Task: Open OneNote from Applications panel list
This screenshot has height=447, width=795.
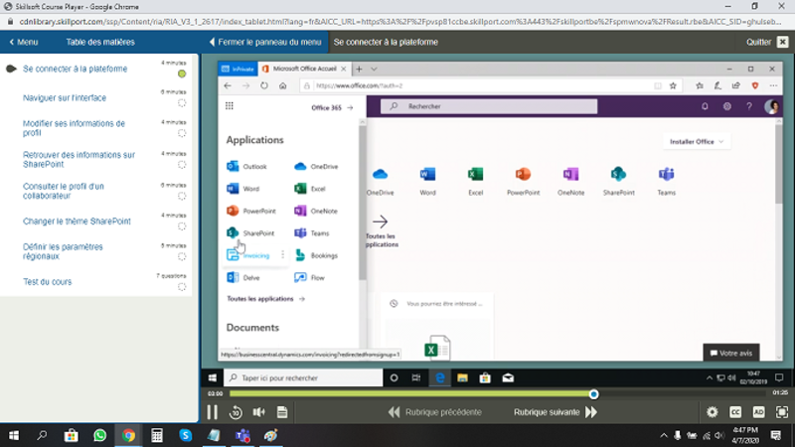Action: pyautogui.click(x=315, y=211)
